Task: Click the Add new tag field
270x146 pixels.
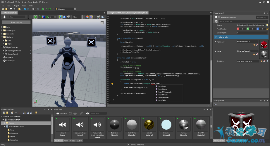Action: pyautogui.click(x=262, y=17)
